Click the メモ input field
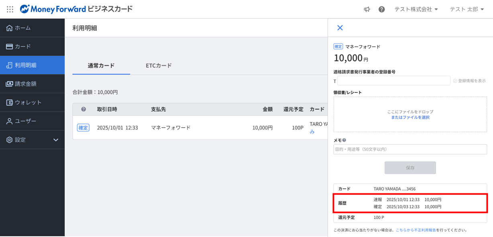Image resolution: width=493 pixels, height=237 pixels. click(410, 149)
